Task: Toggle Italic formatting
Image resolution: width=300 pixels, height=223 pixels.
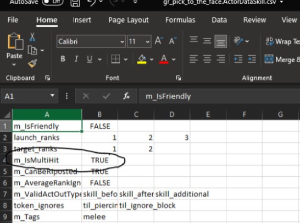Action: coord(76,59)
